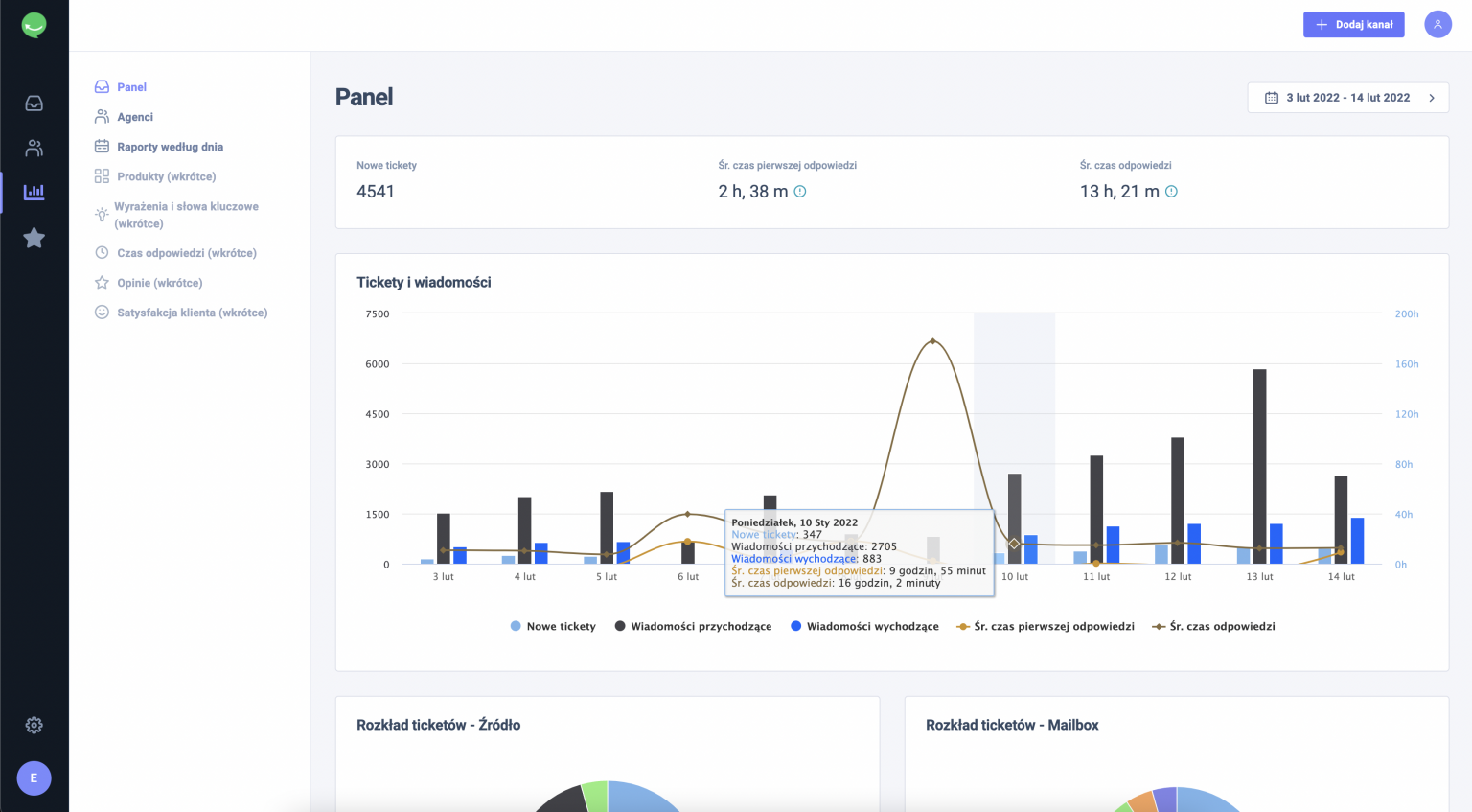Select Panel link in side menu
Viewport: 1472px width, 812px height.
pos(131,87)
